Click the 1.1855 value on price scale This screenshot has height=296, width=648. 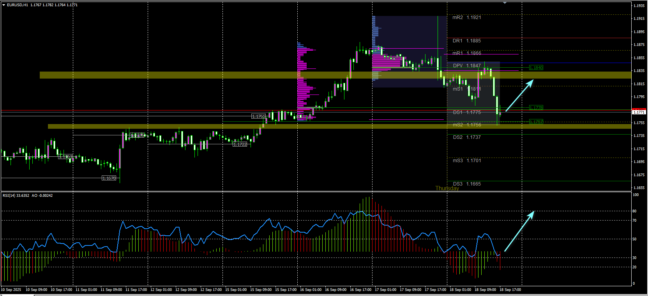tap(639, 58)
